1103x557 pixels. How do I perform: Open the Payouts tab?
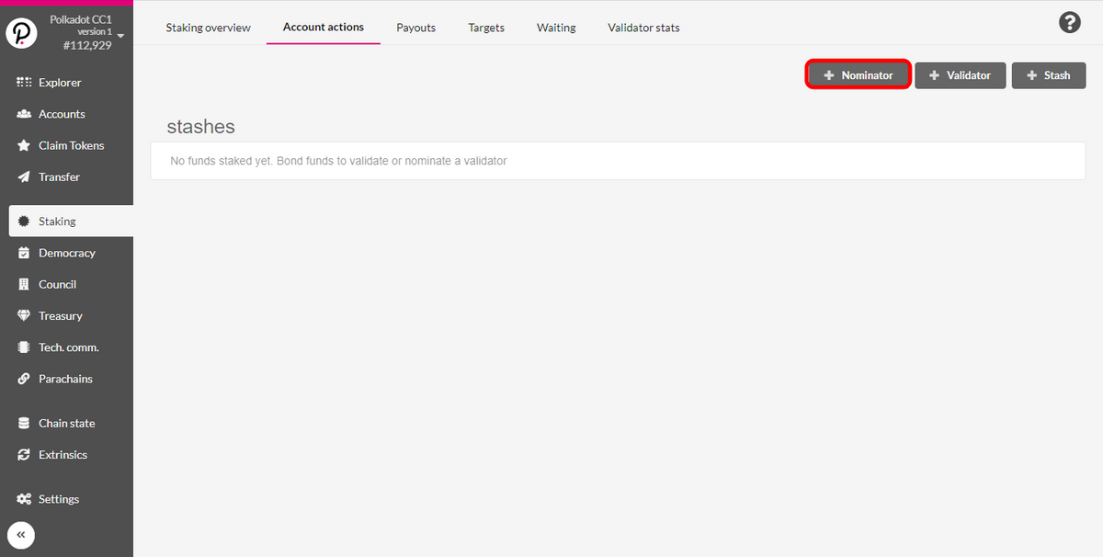click(x=415, y=27)
